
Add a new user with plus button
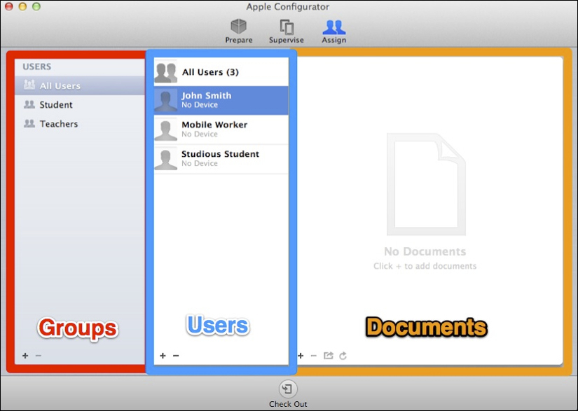pos(163,356)
